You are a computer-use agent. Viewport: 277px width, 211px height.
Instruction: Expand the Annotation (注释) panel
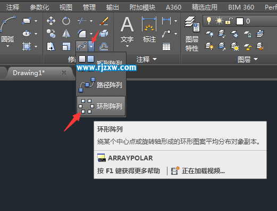point(146,59)
